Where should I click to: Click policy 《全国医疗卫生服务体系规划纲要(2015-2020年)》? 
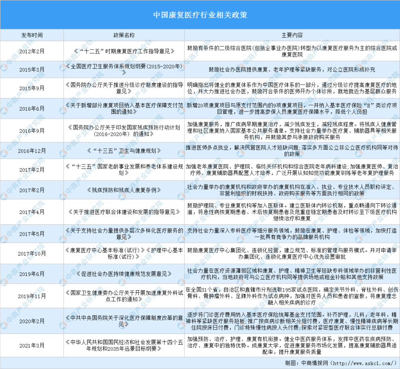(x=124, y=69)
